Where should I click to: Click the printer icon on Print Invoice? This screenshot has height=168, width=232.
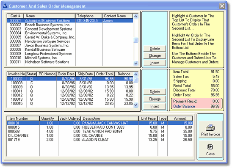click(210, 127)
